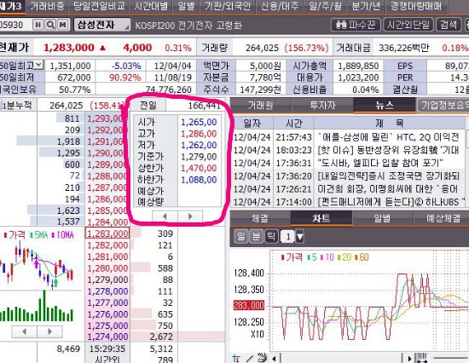Click ask price 1,284,000 row
469x363 pixels.
click(x=107, y=222)
